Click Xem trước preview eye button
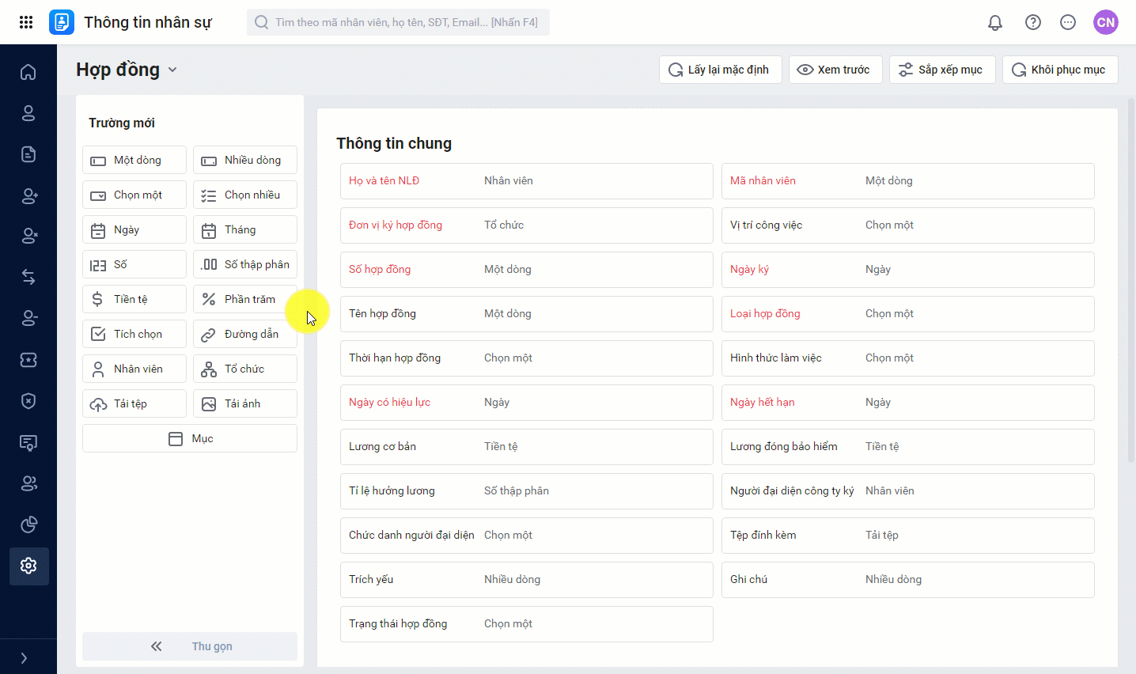 pyautogui.click(x=835, y=70)
